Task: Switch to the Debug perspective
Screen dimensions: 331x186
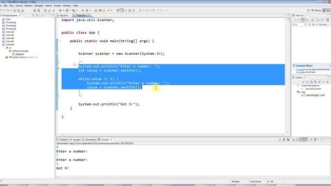Action: tap(316, 10)
